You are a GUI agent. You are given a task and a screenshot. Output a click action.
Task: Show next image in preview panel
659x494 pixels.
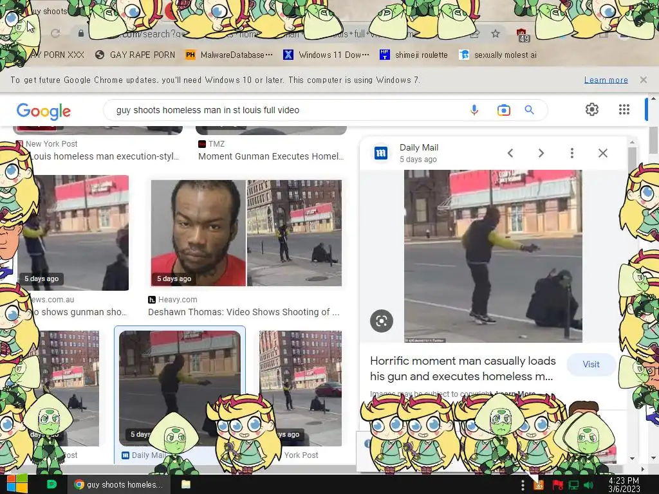coord(541,153)
